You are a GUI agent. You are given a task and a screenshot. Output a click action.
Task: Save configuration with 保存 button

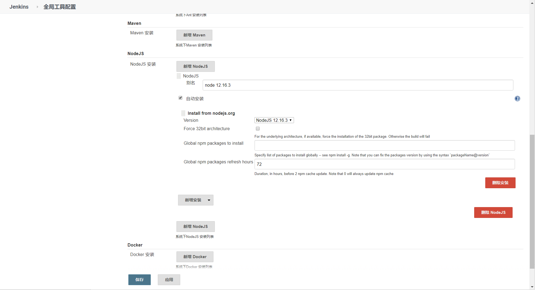[139, 280]
